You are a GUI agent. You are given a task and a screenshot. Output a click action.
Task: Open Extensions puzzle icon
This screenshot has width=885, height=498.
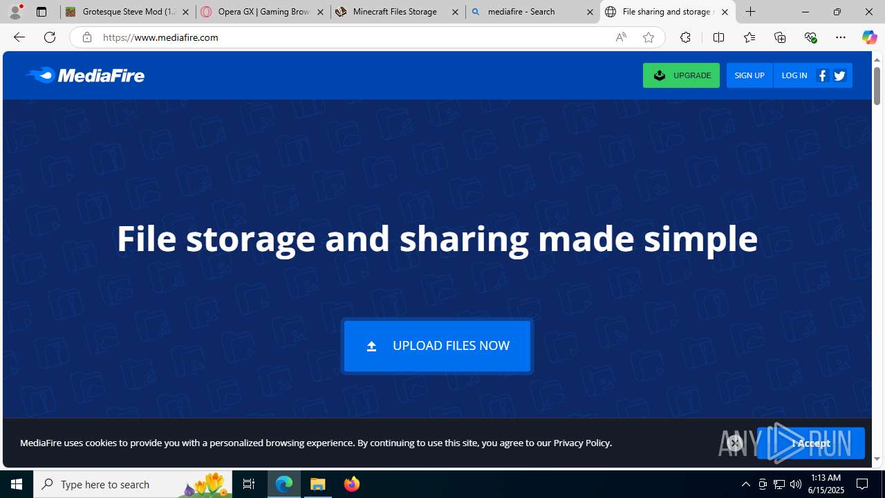(x=685, y=37)
